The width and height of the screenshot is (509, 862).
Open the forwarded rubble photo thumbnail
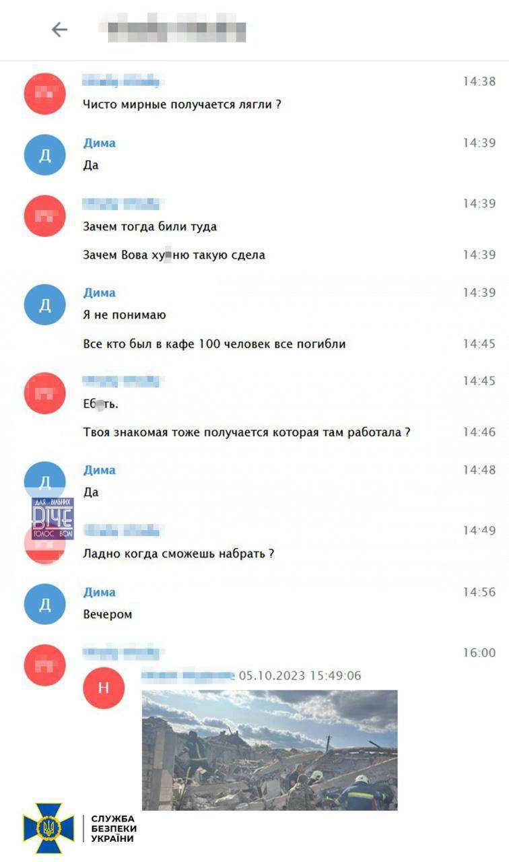coord(269,750)
